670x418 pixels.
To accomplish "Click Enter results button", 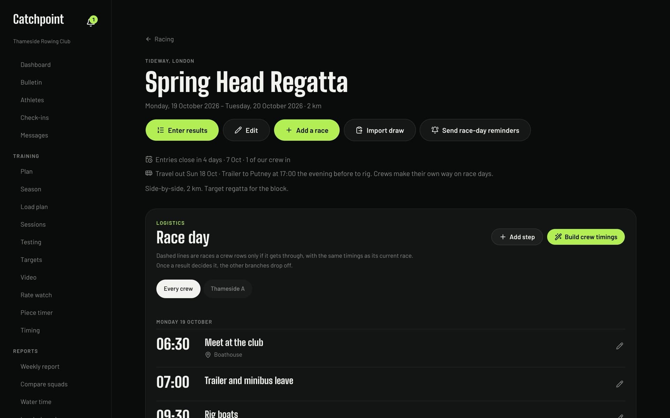I will click(x=182, y=130).
